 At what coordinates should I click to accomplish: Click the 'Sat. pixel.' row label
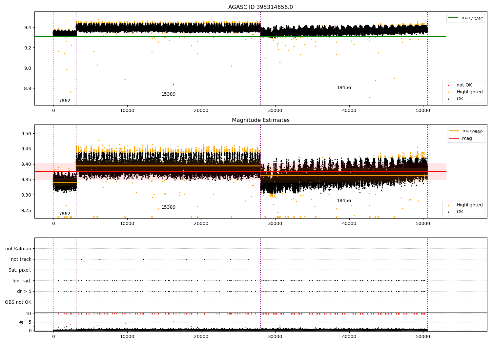[20, 270]
